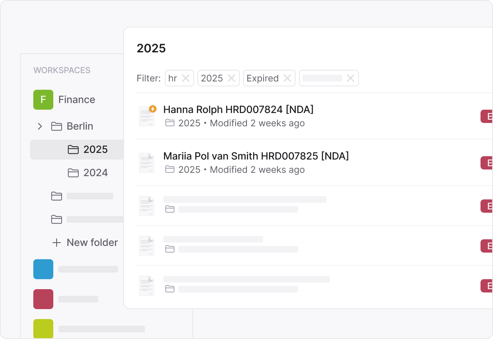
Task: Click the folder icon beside "2025" under Hanna Rolph
Action: click(170, 123)
